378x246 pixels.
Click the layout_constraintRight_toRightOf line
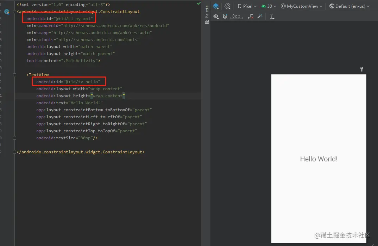92,124
